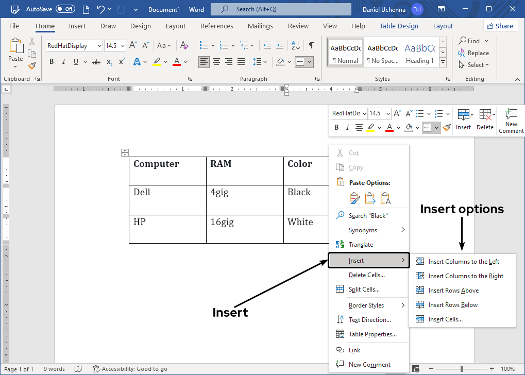
Task: Click the Strikethrough icon in the Font group
Action: tap(96, 62)
